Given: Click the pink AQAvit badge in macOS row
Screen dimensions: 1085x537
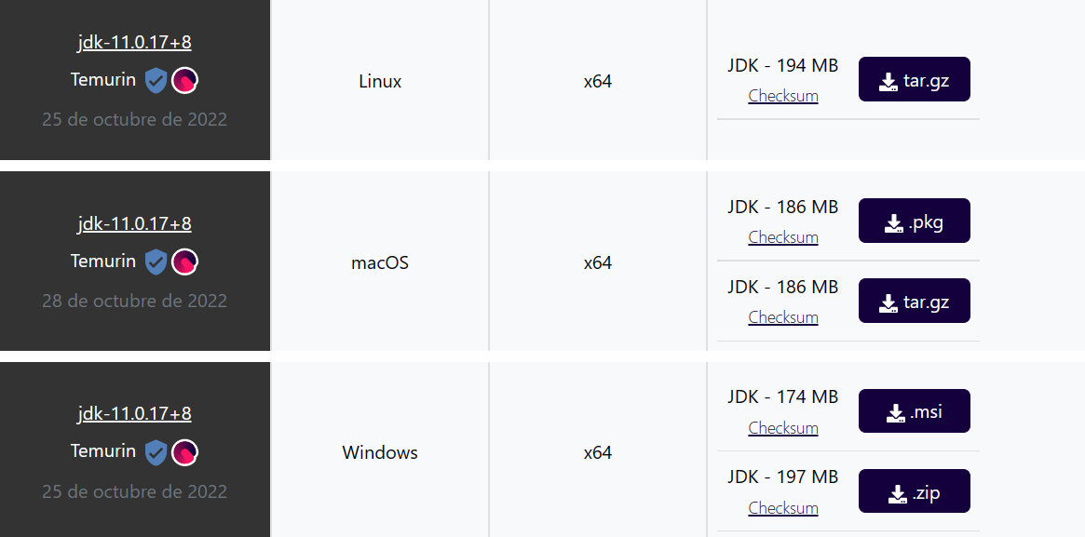Looking at the screenshot, I should (x=184, y=262).
